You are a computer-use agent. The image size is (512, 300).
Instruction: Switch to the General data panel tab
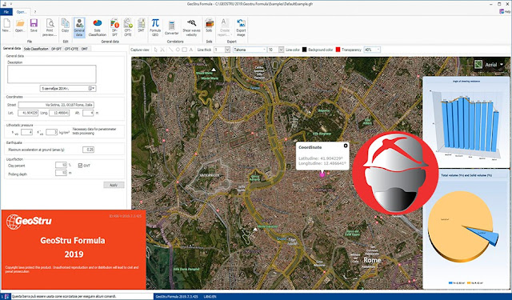[12, 48]
